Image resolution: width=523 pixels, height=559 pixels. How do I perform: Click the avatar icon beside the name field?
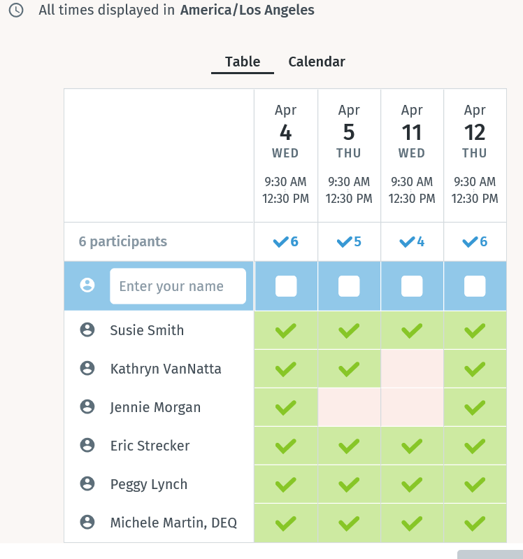tap(87, 285)
